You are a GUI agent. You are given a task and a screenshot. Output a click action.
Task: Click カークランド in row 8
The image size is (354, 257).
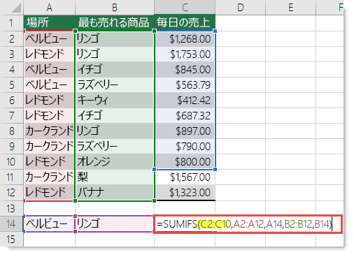[x=49, y=131]
